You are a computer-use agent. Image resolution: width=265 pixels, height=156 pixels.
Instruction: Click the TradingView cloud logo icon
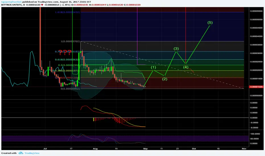click(x=21, y=153)
